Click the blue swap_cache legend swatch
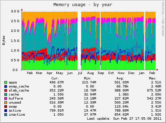166x123 pixels. click(6, 86)
